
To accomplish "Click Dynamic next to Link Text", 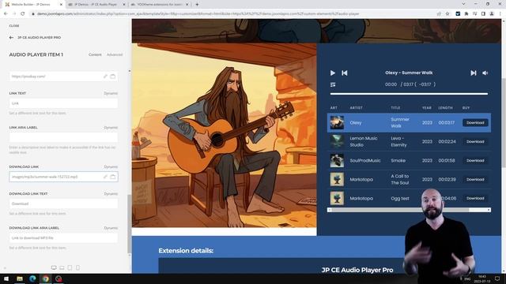I will tap(111, 93).
